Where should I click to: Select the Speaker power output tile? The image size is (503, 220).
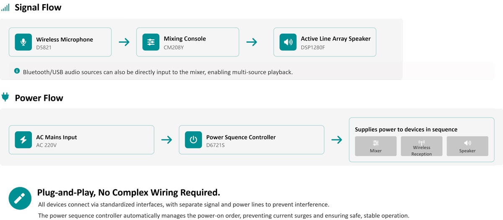(467, 146)
